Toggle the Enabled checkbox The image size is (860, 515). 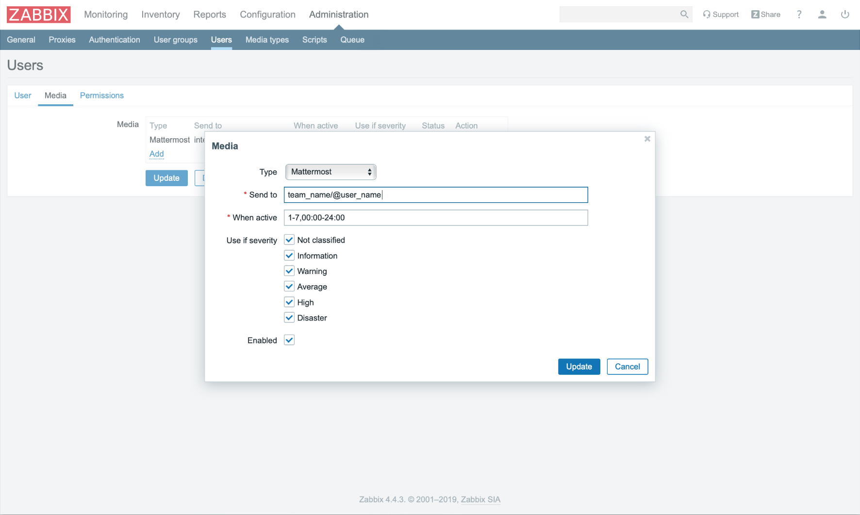289,340
